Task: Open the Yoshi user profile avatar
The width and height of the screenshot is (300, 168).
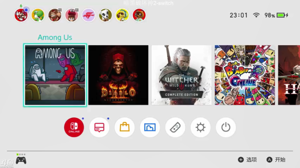Action: [x=38, y=15]
